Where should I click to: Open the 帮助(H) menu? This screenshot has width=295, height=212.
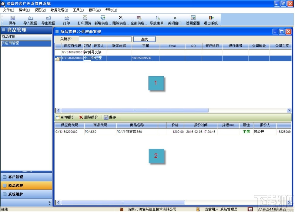click(111, 10)
